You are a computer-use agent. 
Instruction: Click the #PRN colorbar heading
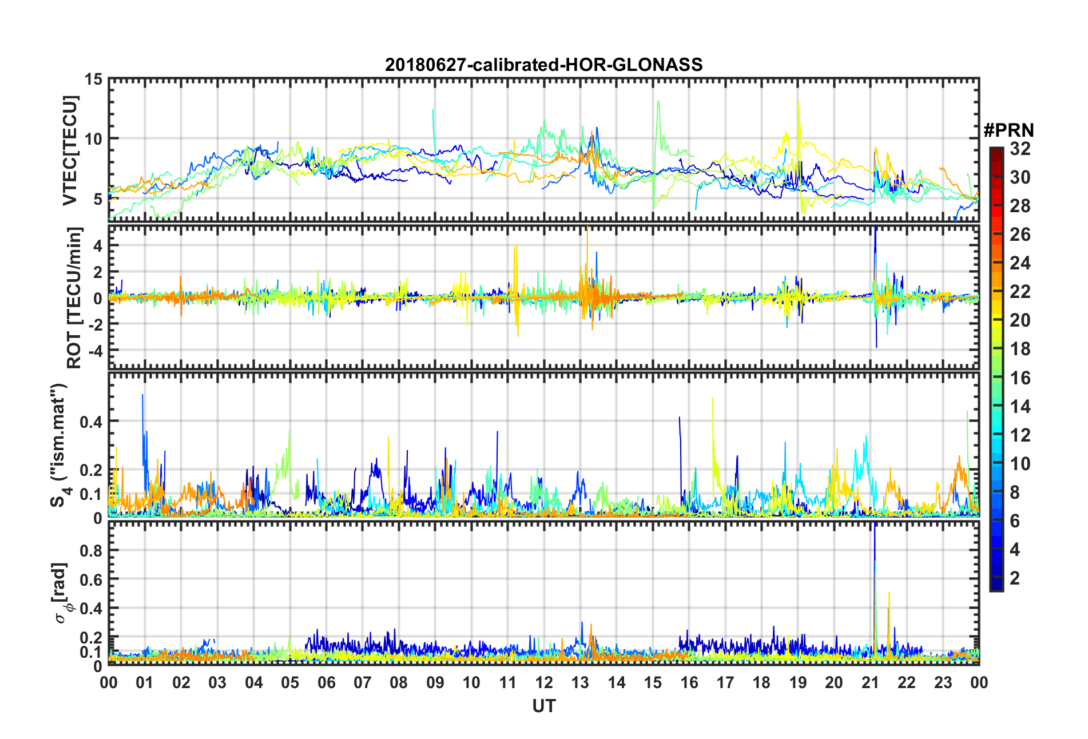point(1008,130)
